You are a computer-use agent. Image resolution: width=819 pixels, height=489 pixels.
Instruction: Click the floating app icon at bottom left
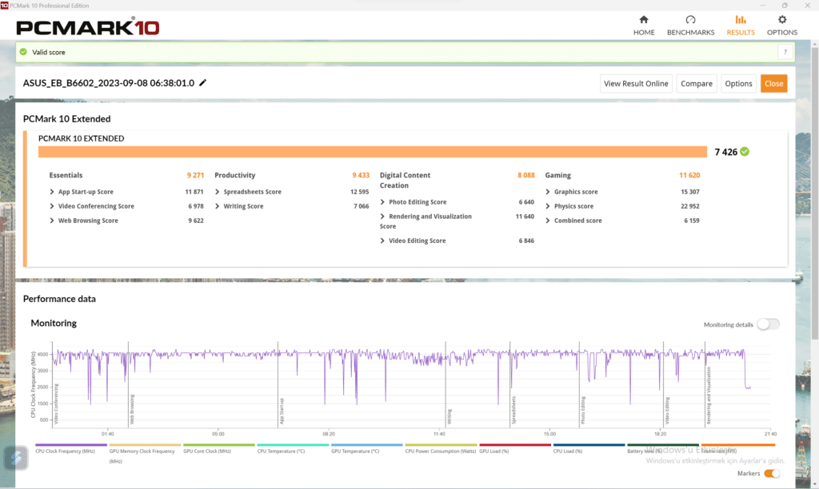tap(16, 458)
